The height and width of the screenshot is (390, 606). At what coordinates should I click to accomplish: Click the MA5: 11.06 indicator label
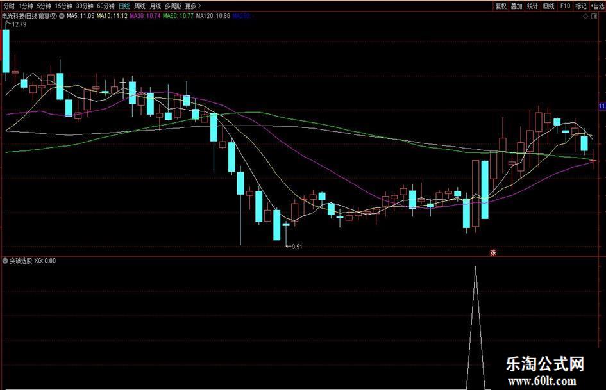pos(80,16)
